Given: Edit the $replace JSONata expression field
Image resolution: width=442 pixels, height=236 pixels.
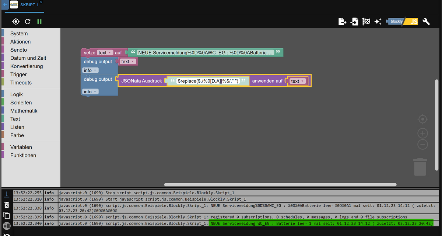Looking at the screenshot, I should click(208, 81).
